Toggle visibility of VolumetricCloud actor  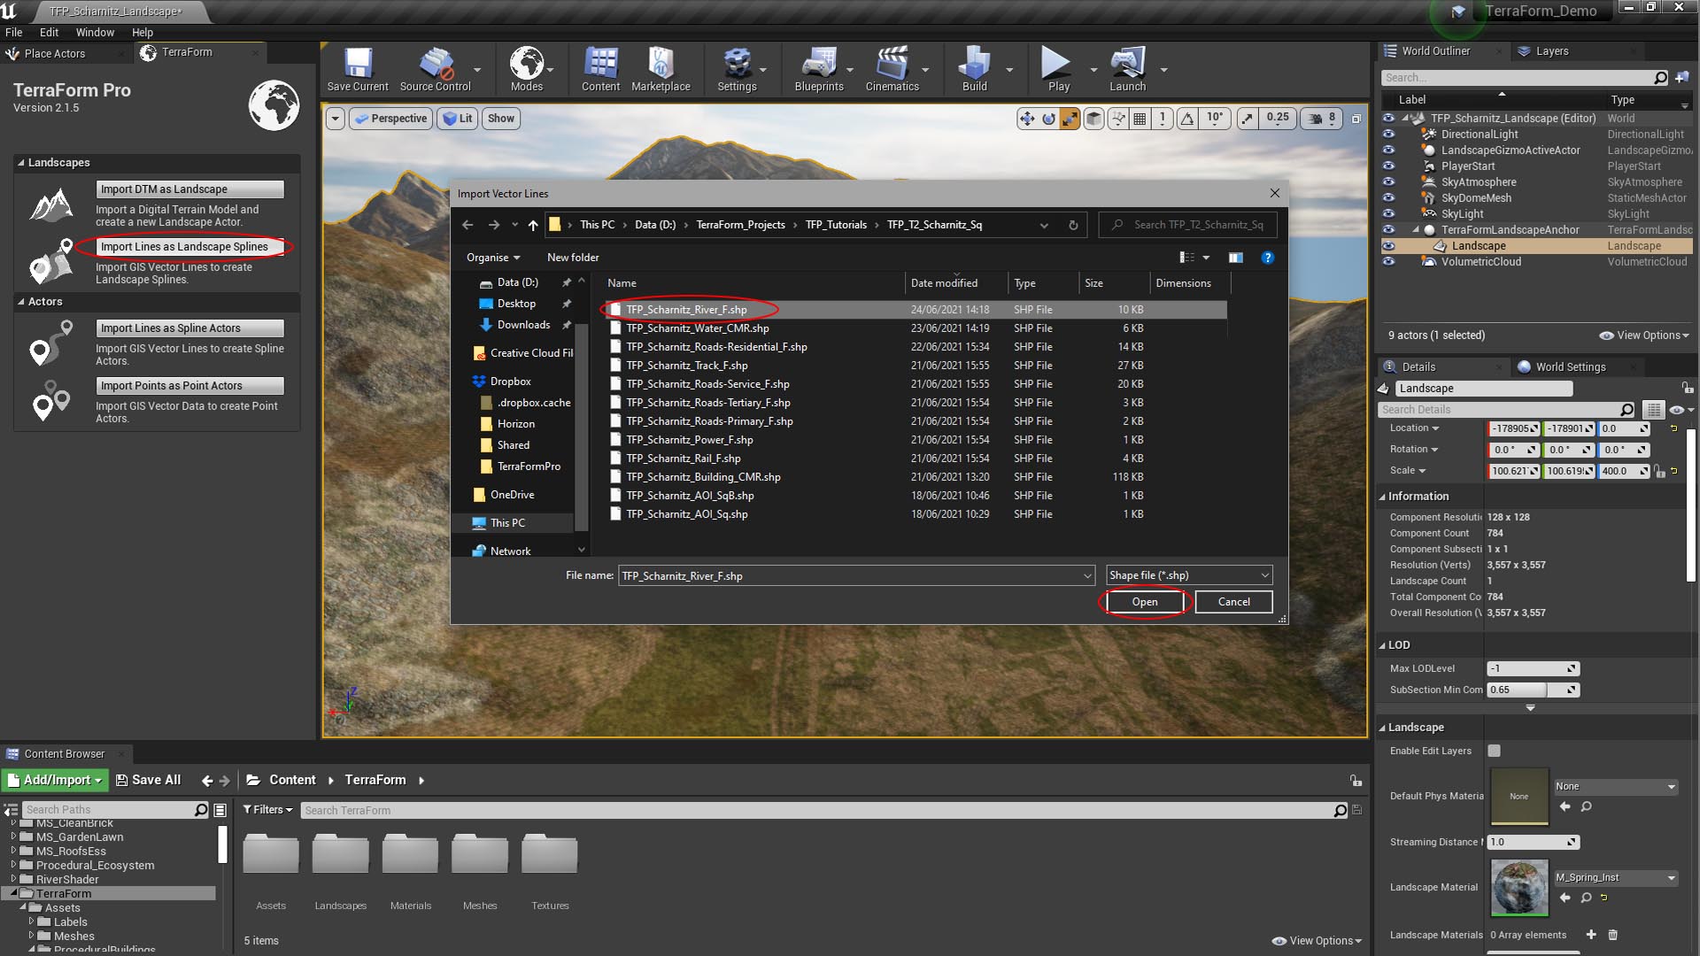click(1388, 262)
